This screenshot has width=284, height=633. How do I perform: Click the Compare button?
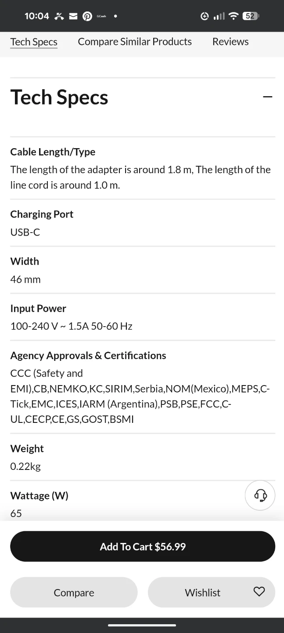[74, 592]
